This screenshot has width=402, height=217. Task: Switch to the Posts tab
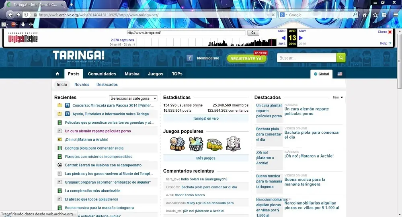74,74
